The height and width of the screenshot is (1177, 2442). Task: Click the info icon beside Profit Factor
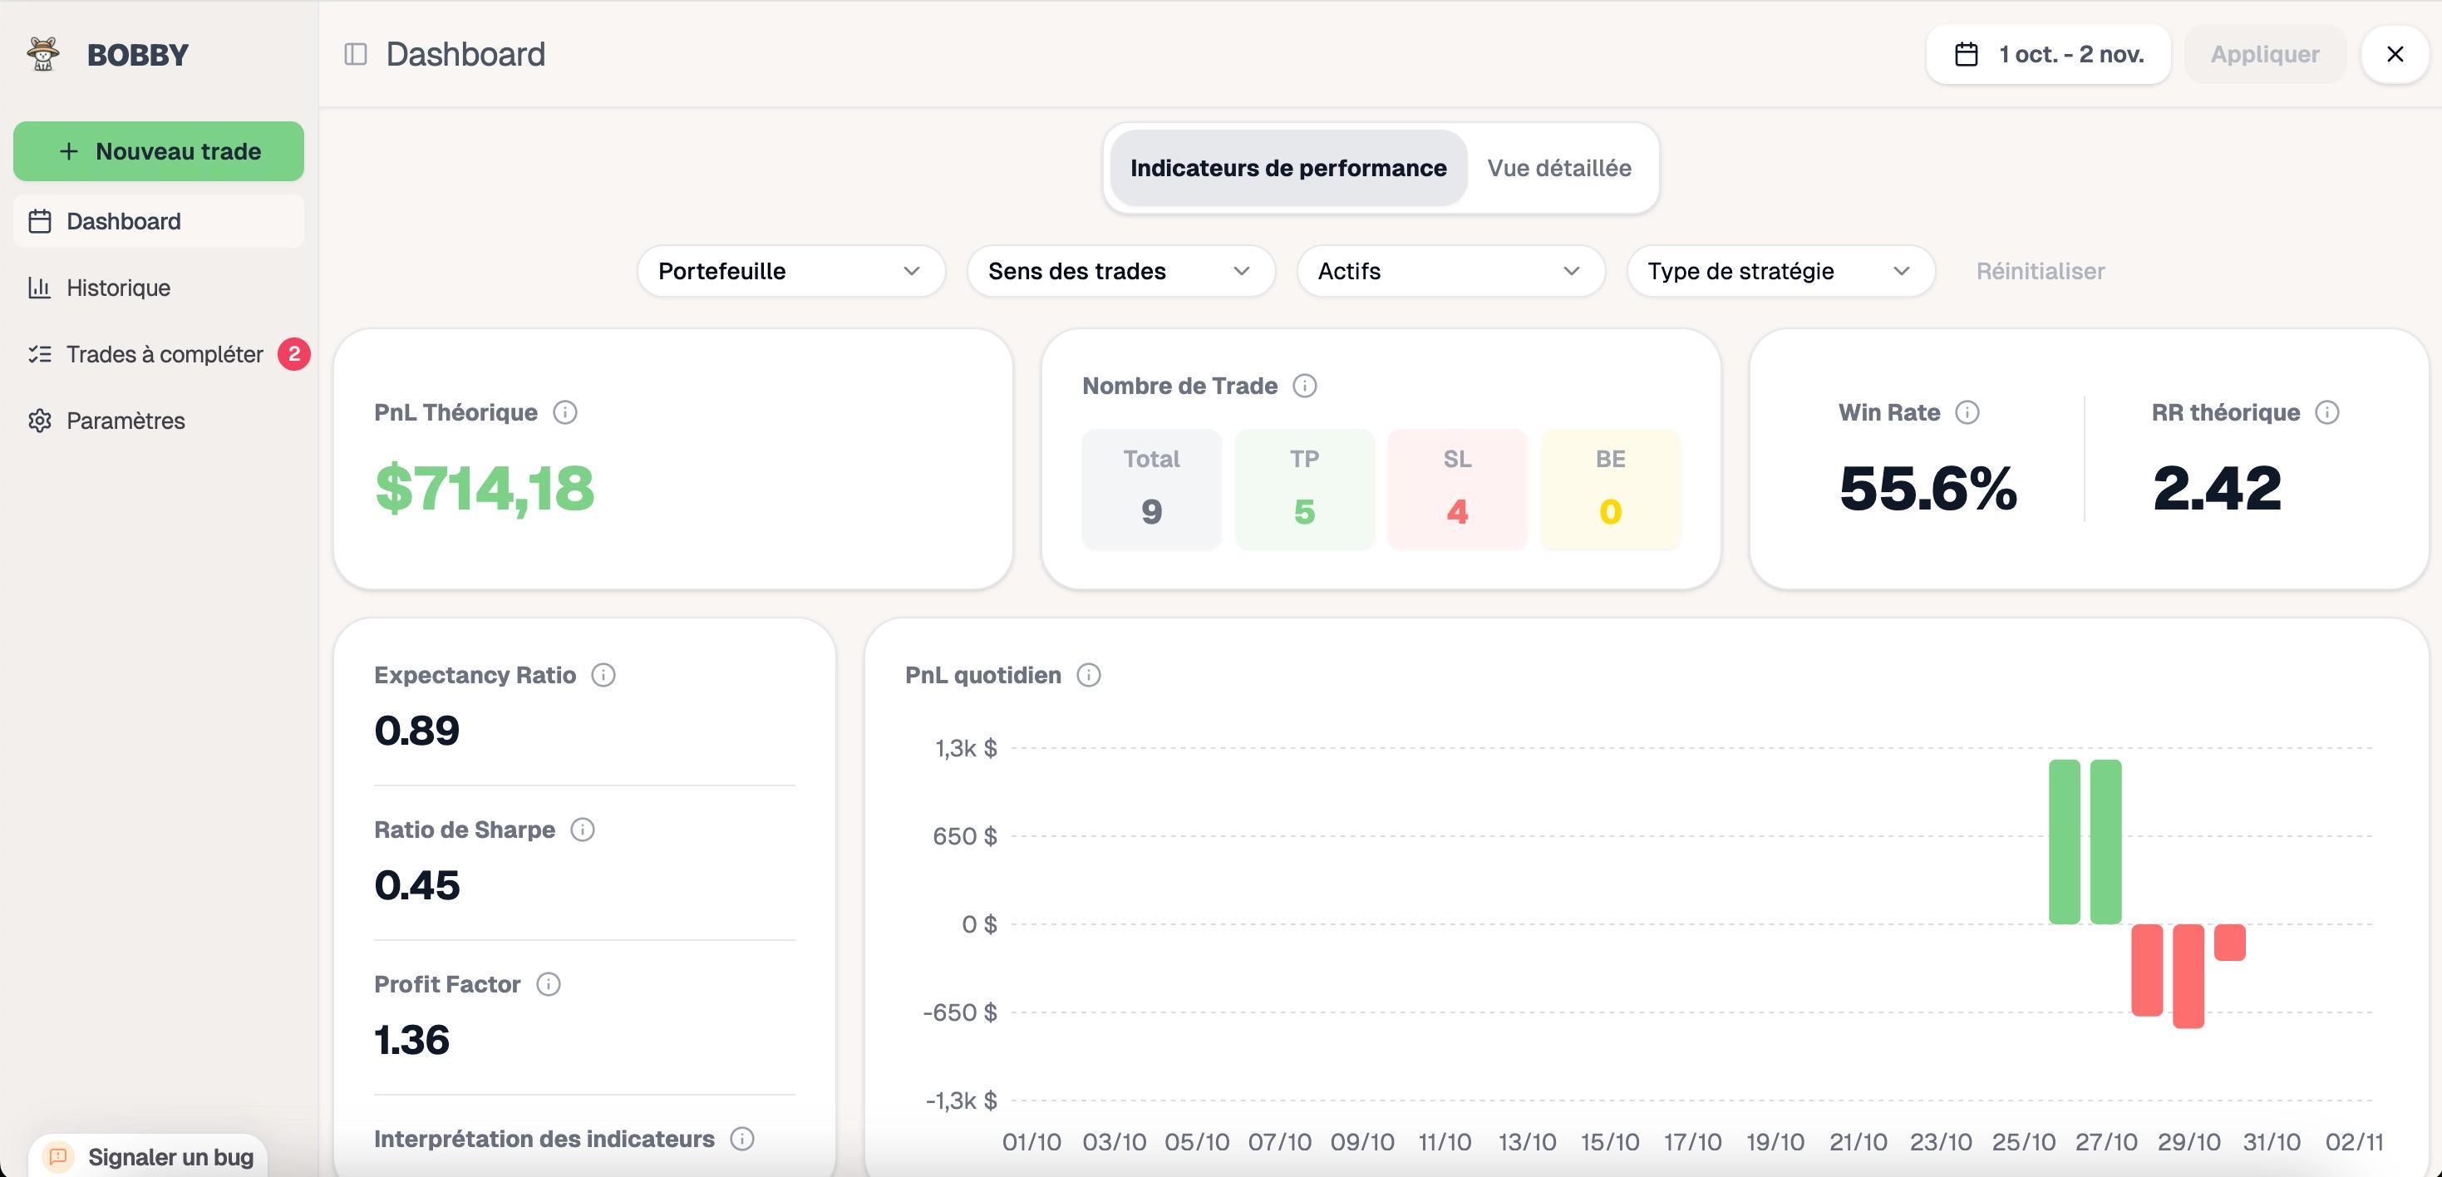[x=548, y=983]
